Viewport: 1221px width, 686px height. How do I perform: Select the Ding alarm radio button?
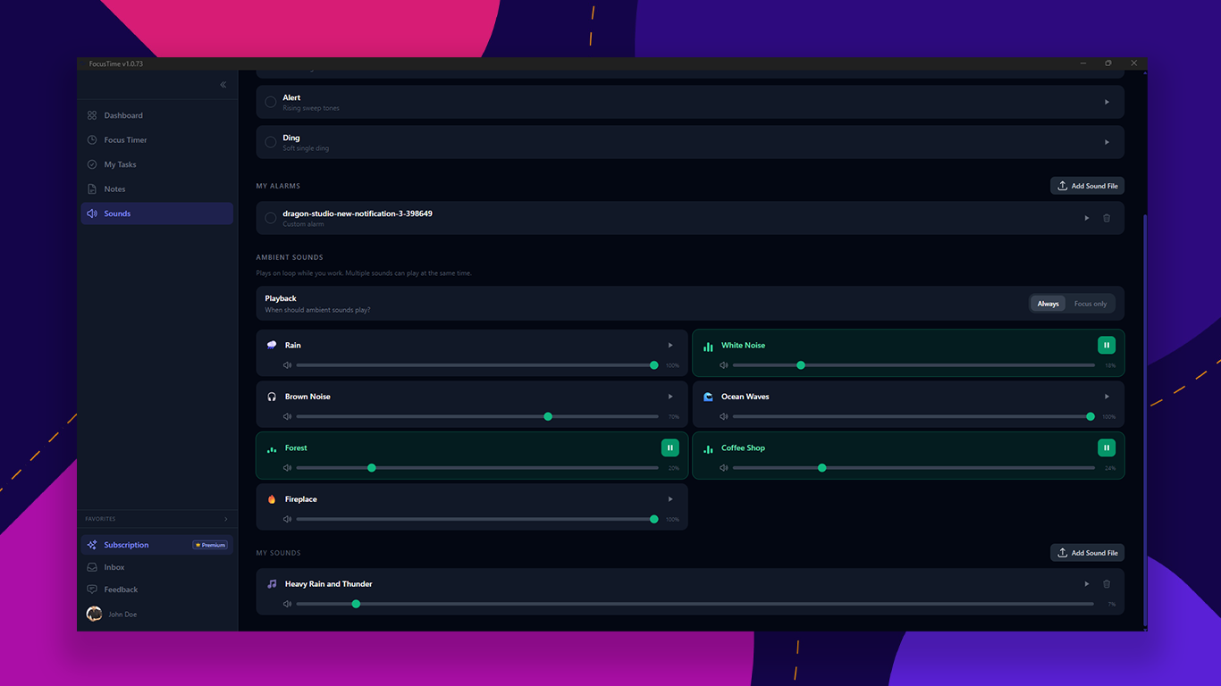(271, 142)
